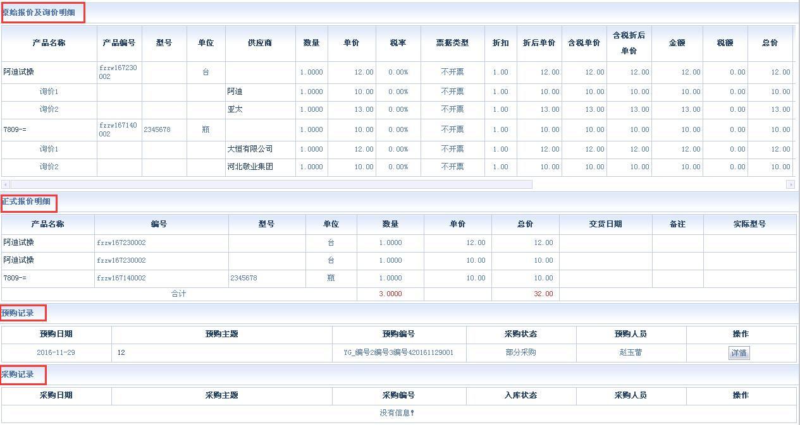Click the 采购状态 column header
The height and width of the screenshot is (425, 800).
(520, 334)
